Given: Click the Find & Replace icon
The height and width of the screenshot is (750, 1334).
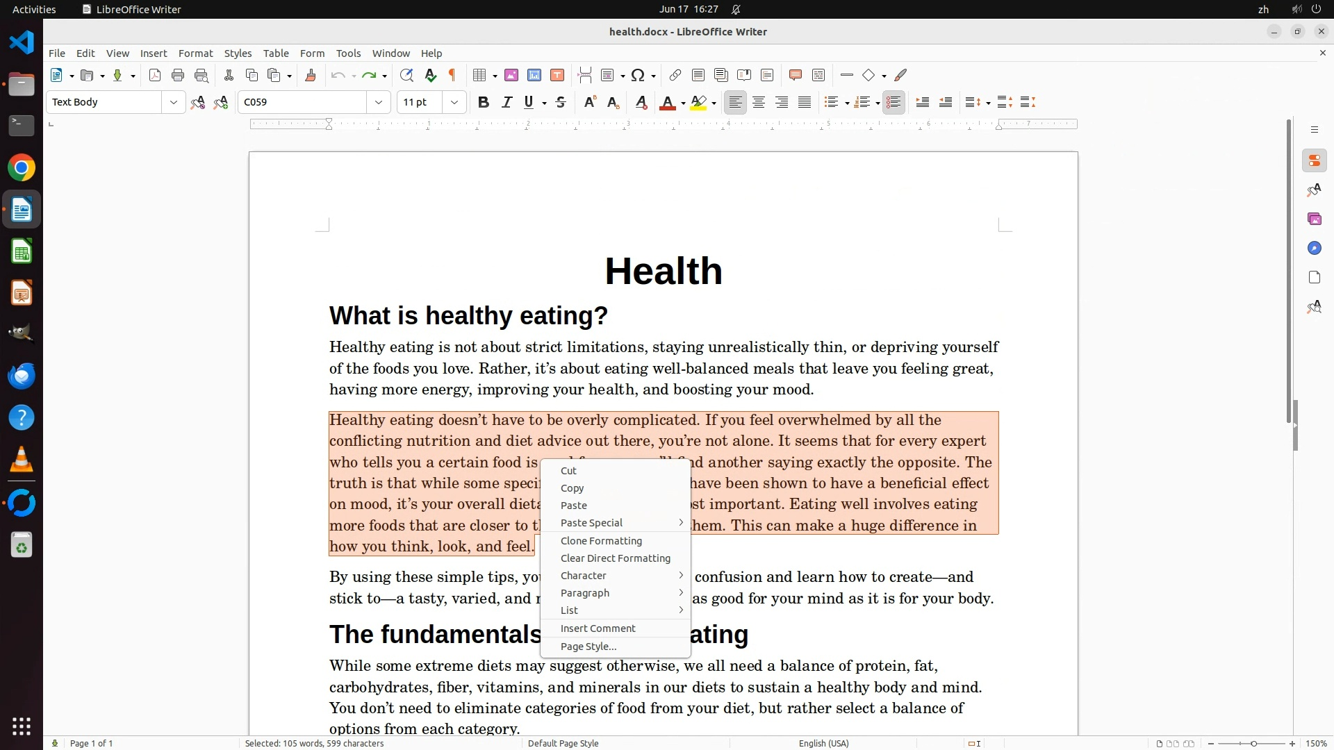Looking at the screenshot, I should click(x=407, y=76).
